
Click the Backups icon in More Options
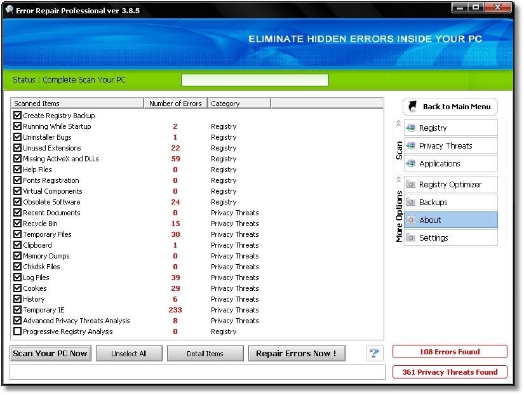(411, 203)
